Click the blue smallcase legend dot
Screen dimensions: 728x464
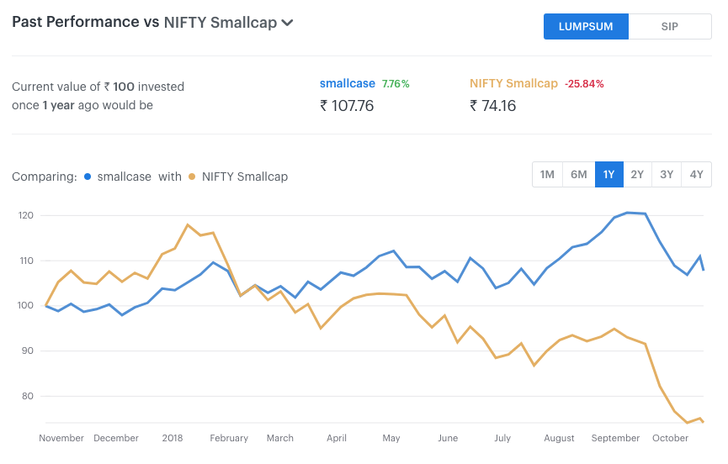88,177
